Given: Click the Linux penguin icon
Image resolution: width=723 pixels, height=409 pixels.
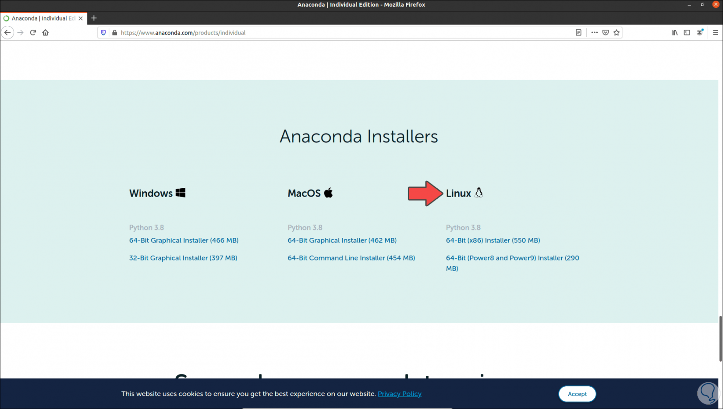Looking at the screenshot, I should [x=478, y=193].
